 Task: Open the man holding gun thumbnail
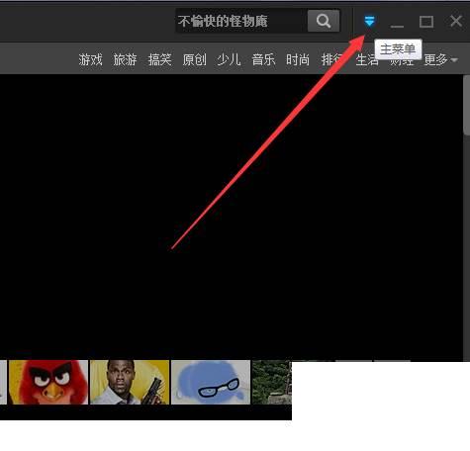(x=130, y=382)
